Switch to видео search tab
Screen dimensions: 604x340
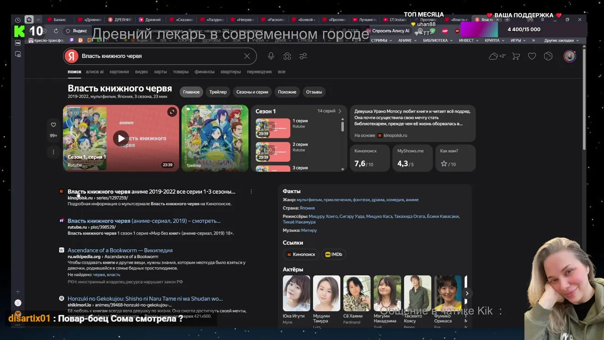point(141,72)
